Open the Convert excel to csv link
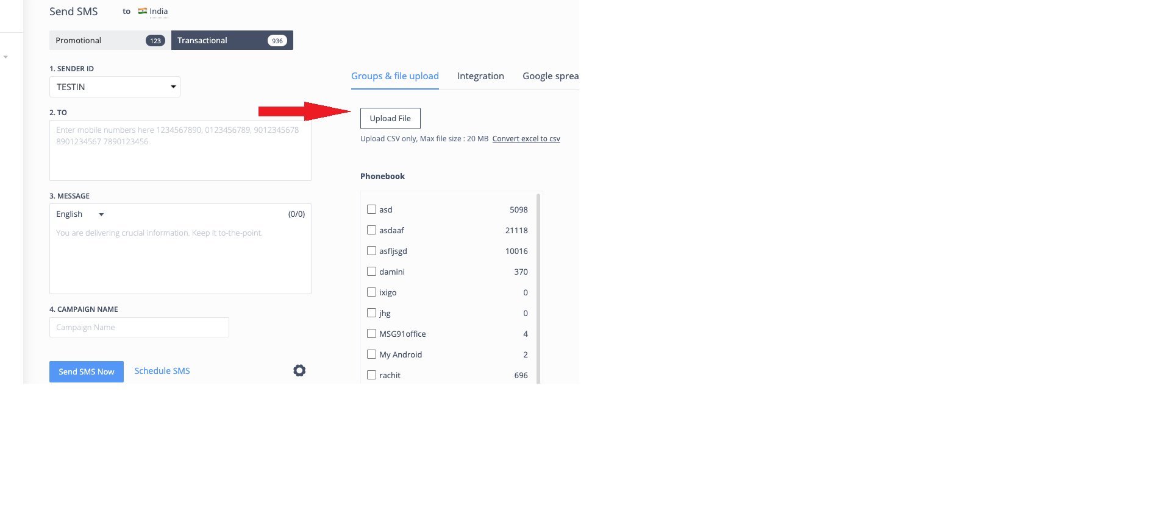Image resolution: width=1159 pixels, height=514 pixels. click(526, 139)
